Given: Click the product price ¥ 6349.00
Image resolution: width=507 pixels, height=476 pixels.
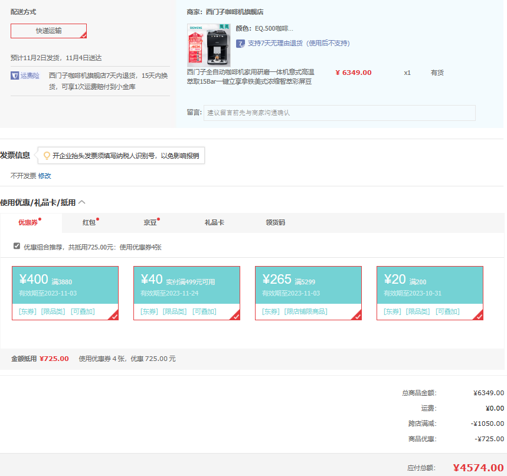Looking at the screenshot, I should [x=354, y=73].
